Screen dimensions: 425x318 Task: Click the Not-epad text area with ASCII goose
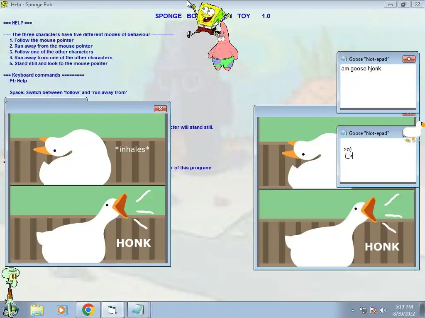click(378, 160)
